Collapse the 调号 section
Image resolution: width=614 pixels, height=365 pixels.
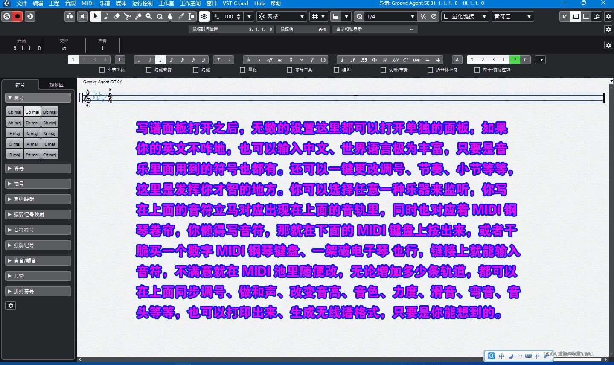tap(38, 98)
